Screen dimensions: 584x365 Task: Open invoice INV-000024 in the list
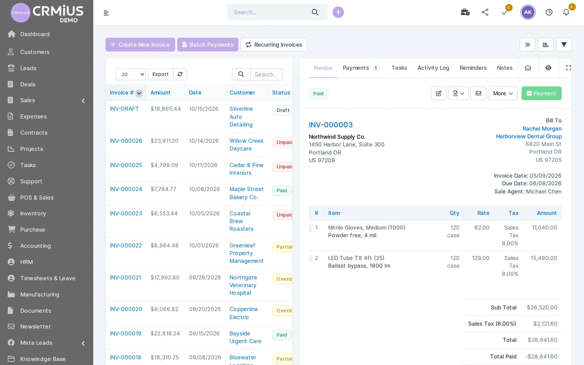126,189
